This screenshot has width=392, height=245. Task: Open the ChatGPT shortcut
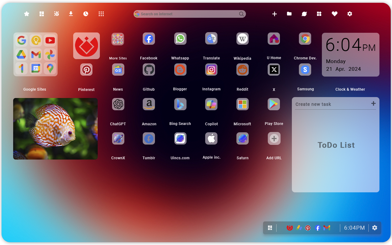tap(118, 104)
